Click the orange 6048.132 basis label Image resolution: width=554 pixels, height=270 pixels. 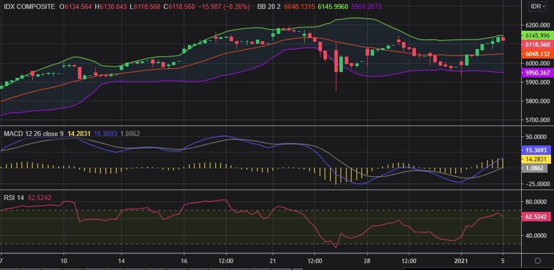pyautogui.click(x=537, y=54)
